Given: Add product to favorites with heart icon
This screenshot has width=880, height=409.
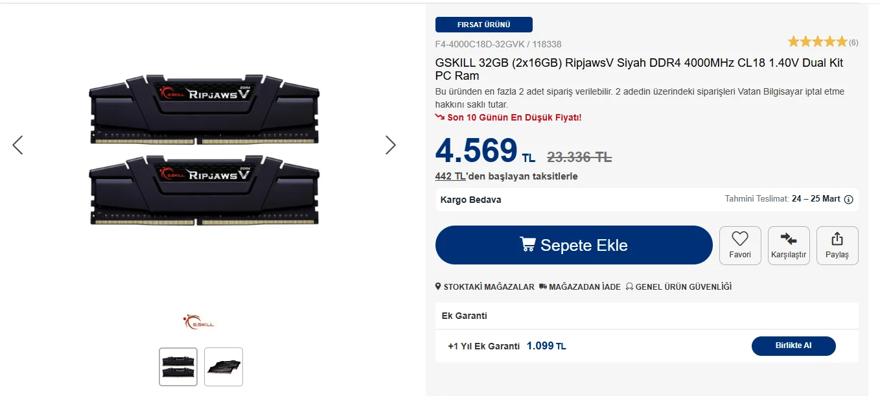Looking at the screenshot, I should tap(740, 239).
